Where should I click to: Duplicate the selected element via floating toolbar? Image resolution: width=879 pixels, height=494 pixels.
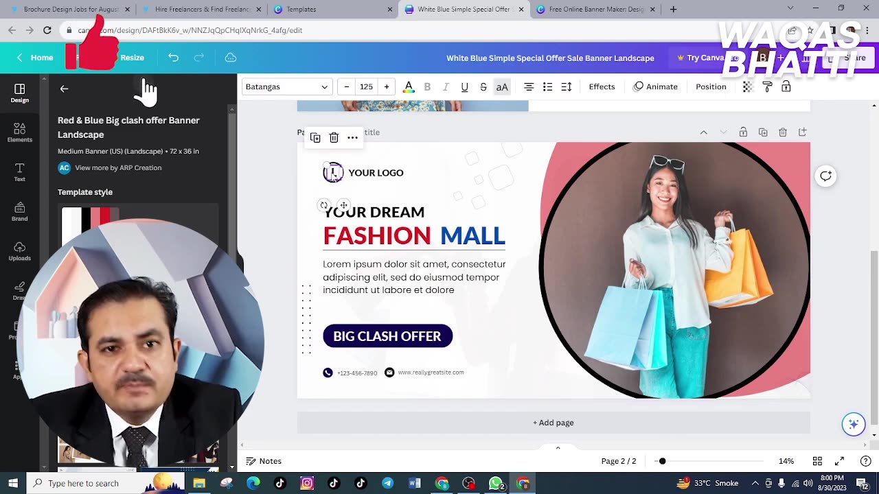pos(315,138)
